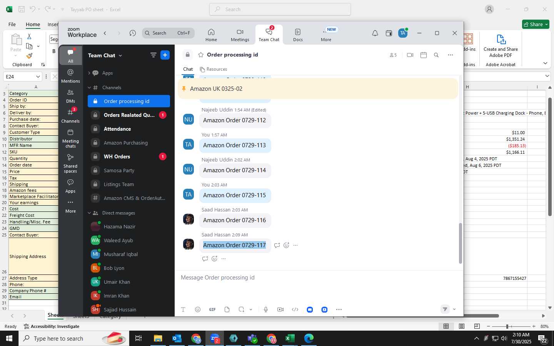Open the Excel Name Box dropdown
This screenshot has height=346, width=554.
click(x=38, y=77)
